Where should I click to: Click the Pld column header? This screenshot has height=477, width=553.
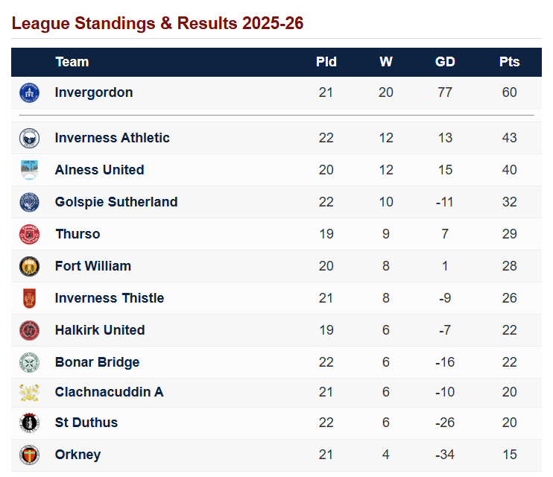[326, 62]
